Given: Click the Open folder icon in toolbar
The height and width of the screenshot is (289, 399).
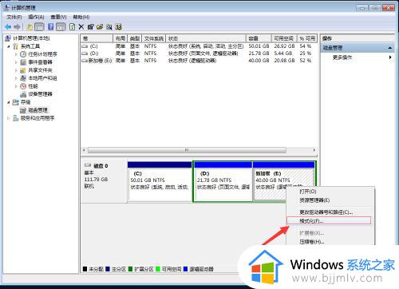Looking at the screenshot, I should (100, 27).
